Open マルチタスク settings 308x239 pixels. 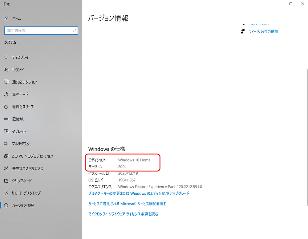pyautogui.click(x=41, y=144)
